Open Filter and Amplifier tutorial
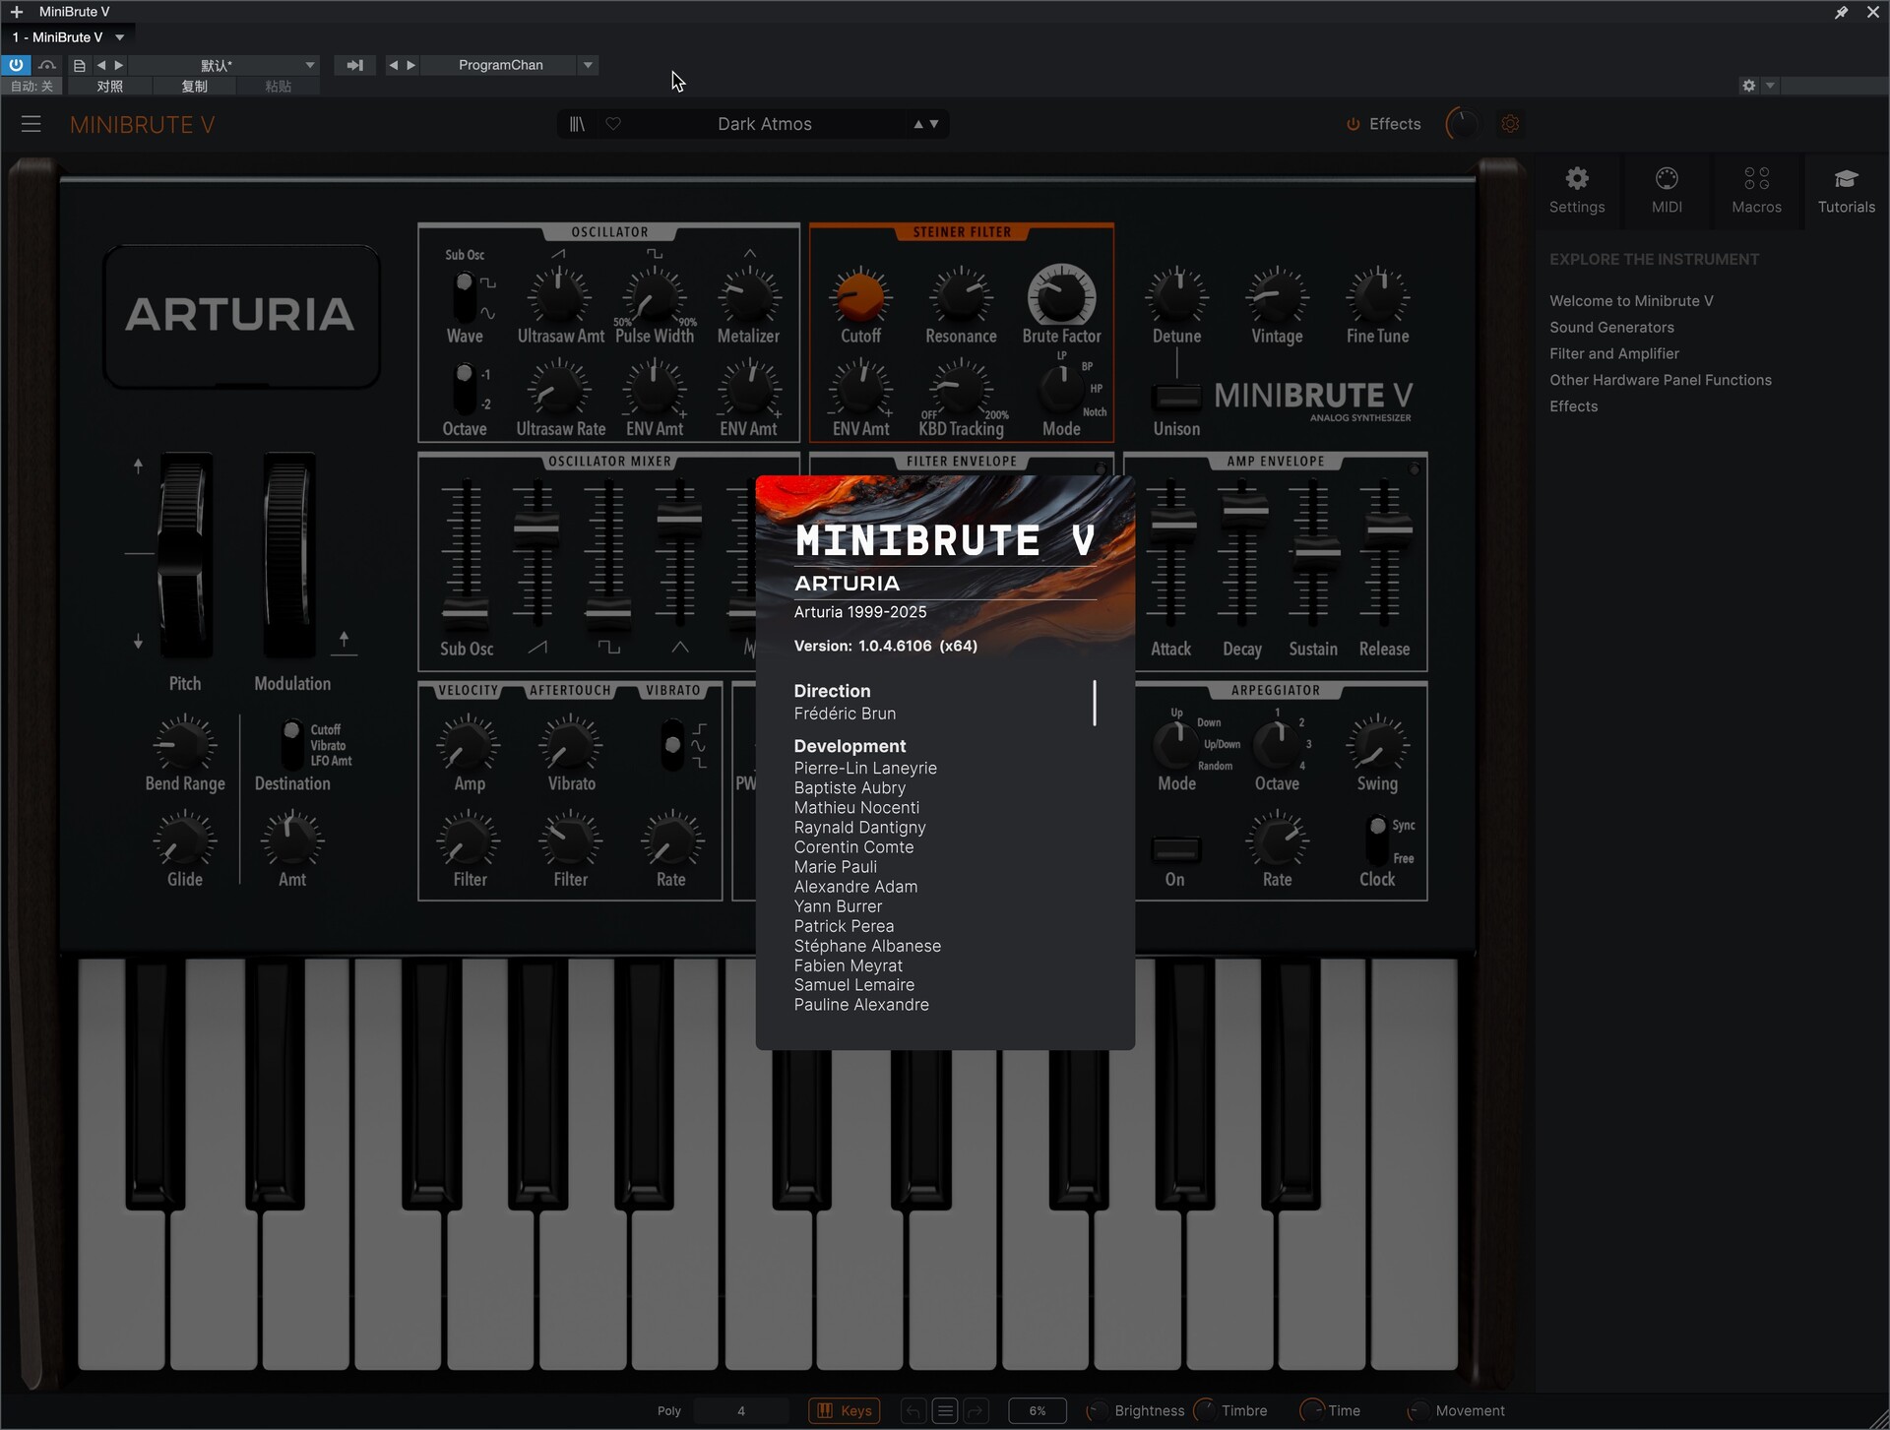The width and height of the screenshot is (1890, 1430). coord(1614,354)
